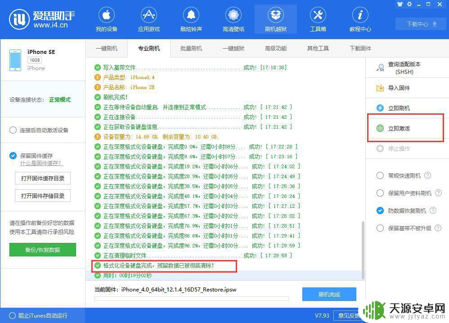Image resolution: width=449 pixels, height=323 pixels.
Task: Switch to 高级功能 tab
Action: click(276, 49)
